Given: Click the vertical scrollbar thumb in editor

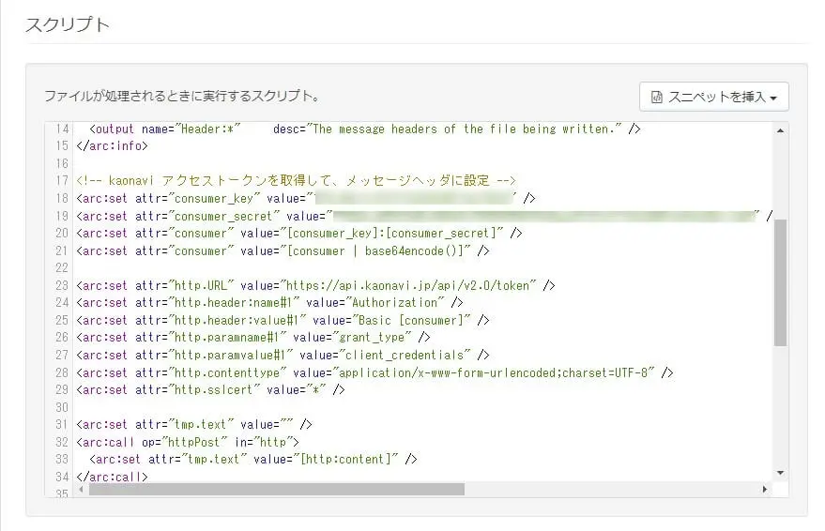Looking at the screenshot, I should pyautogui.click(x=781, y=283).
